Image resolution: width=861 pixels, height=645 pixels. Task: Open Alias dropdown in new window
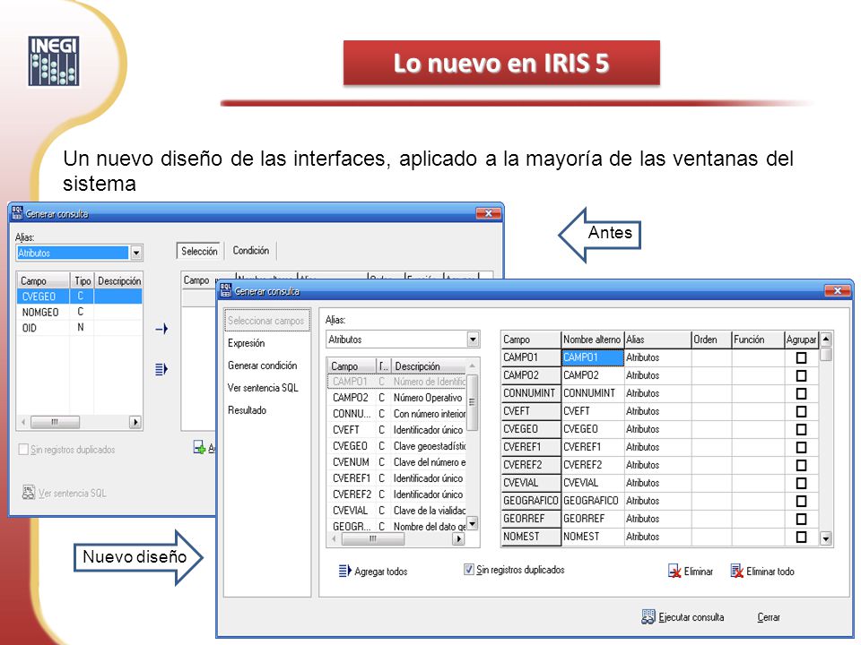tap(473, 340)
